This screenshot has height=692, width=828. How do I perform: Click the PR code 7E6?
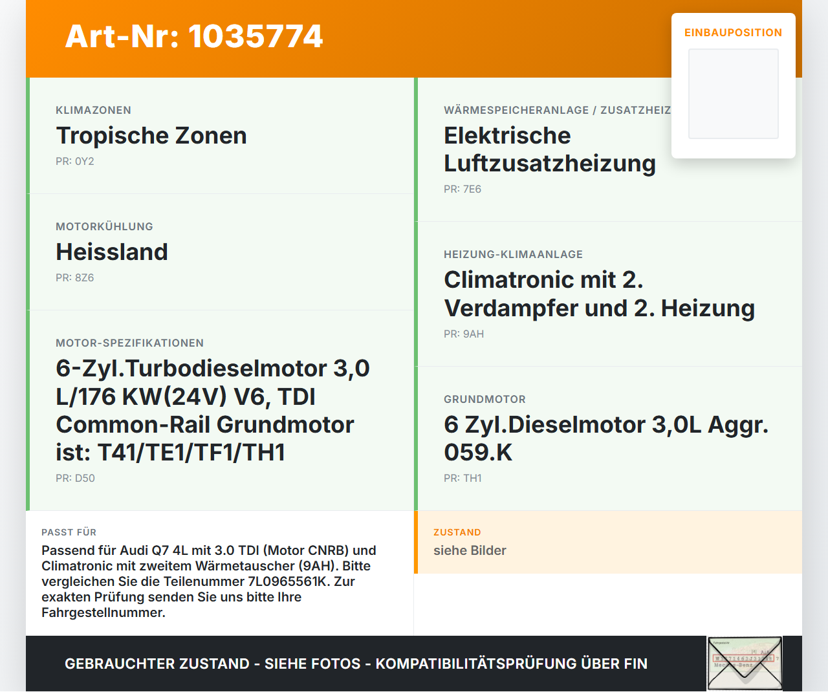[463, 189]
